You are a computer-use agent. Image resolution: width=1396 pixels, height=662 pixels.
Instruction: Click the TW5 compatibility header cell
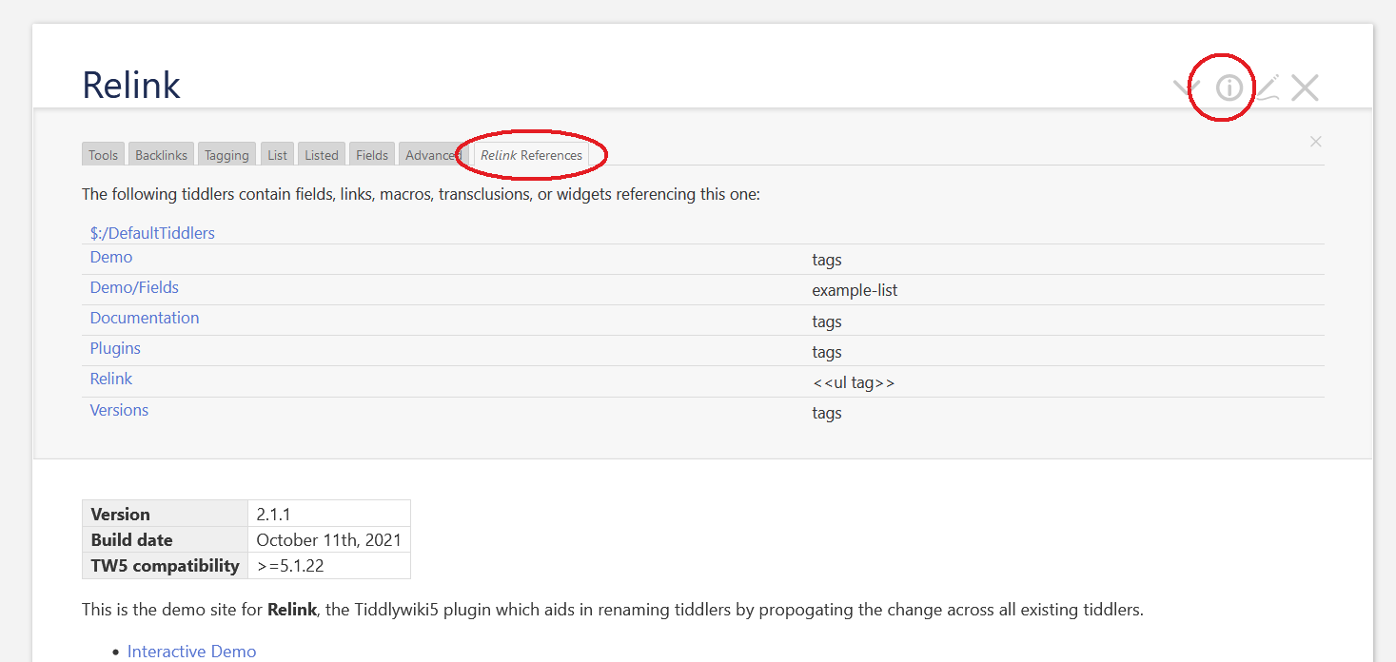pos(166,565)
